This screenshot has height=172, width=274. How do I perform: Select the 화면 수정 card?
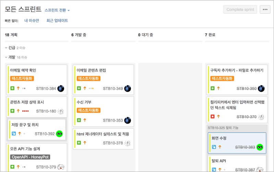click(x=237, y=138)
